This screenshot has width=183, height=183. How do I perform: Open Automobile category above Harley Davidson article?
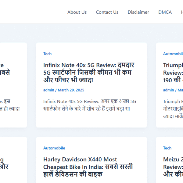click(x=54, y=148)
